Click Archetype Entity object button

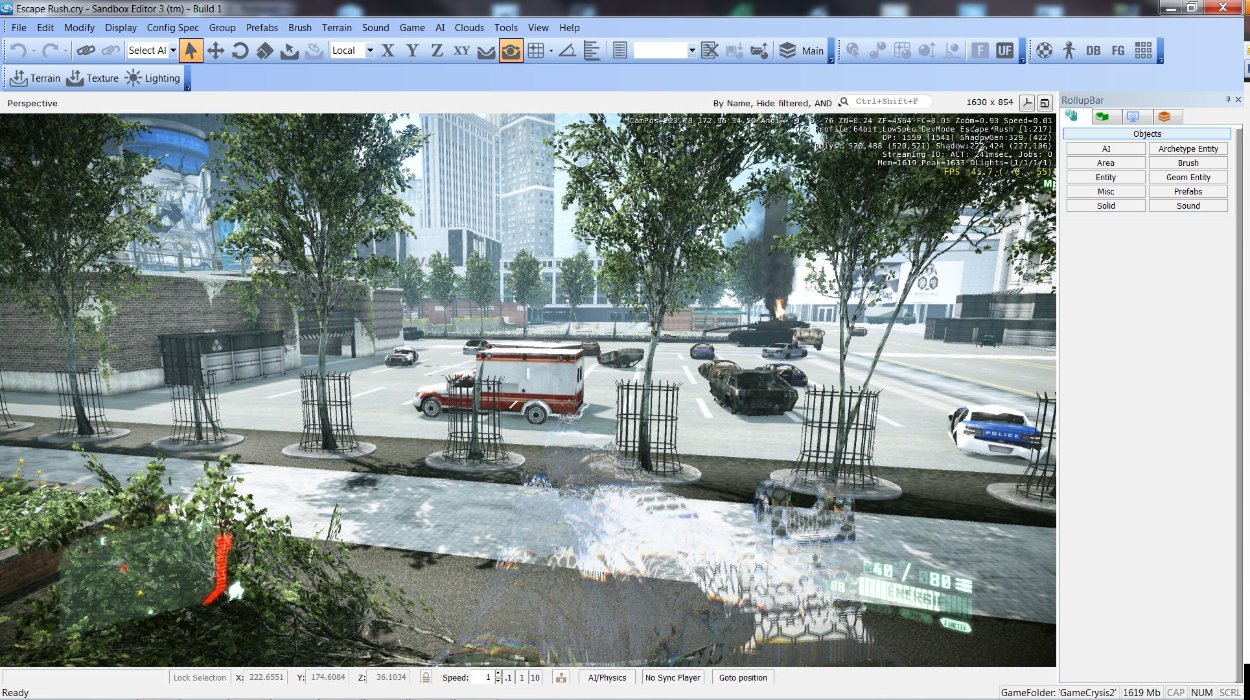[x=1188, y=149]
